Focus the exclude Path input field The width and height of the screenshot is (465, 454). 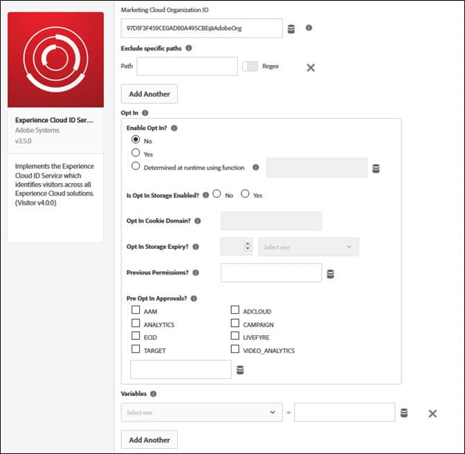coord(187,66)
